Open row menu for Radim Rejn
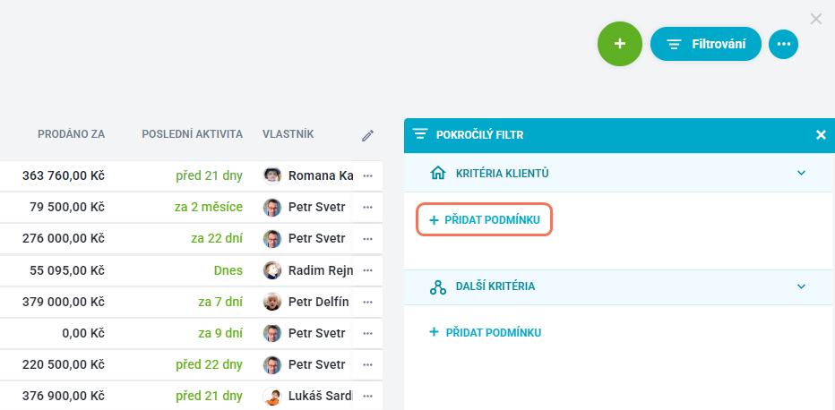Viewport: 835px width, 410px height. pyautogui.click(x=367, y=270)
